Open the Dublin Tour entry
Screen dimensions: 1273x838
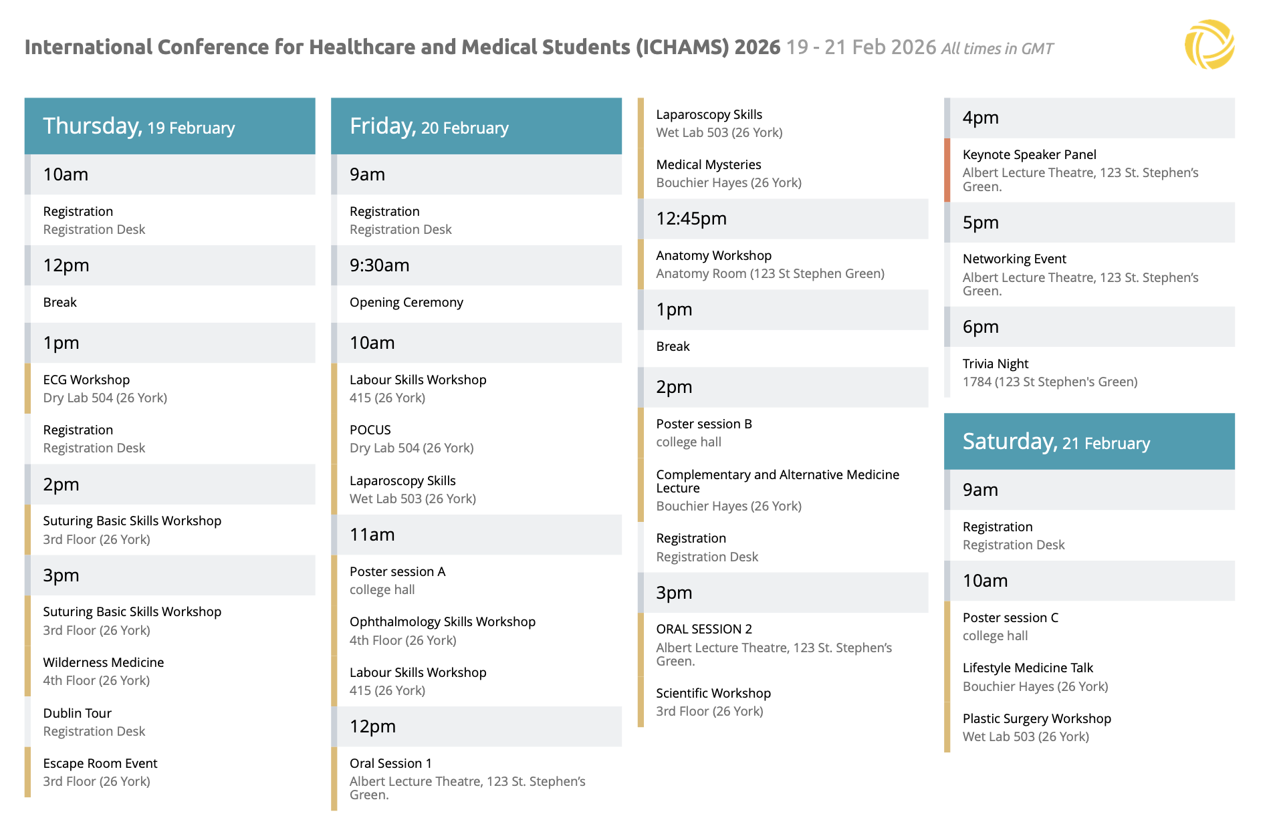[x=170, y=722]
